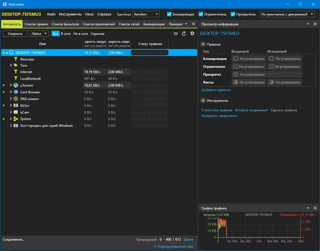The height and width of the screenshot is (251, 320).
Task: Click the Соединения... status bar label
Action: pyautogui.click(x=13, y=239)
